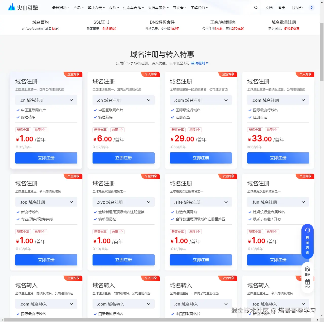Select the DNS解析套件 promo tab
The image size is (324, 322).
pyautogui.click(x=162, y=25)
